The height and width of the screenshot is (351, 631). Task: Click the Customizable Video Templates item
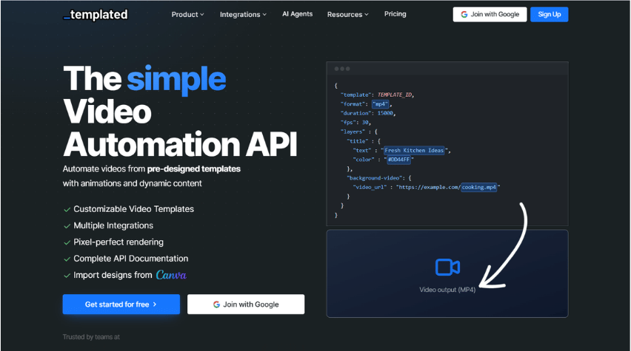tap(133, 209)
